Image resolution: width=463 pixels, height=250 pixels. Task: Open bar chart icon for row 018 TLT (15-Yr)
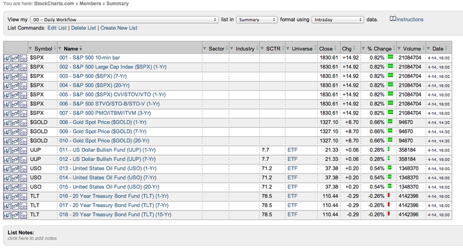[x=7, y=215]
